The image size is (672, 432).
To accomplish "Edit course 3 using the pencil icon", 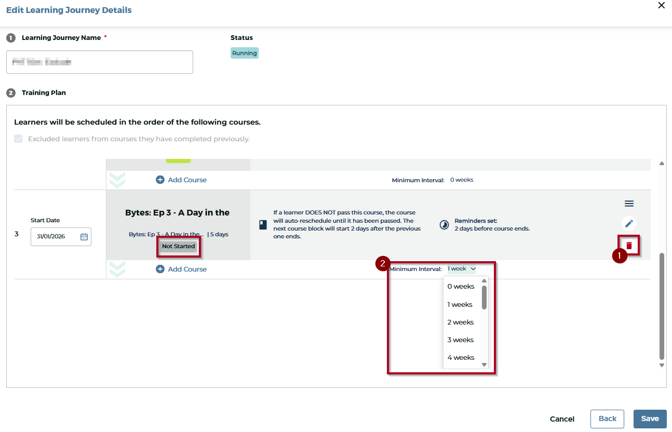I will (629, 224).
